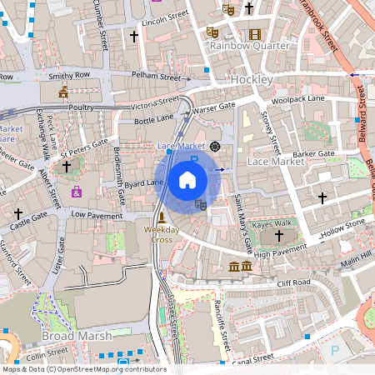
Task: Click the tram stop square below Warser Gate arrow
Action: 187,120
